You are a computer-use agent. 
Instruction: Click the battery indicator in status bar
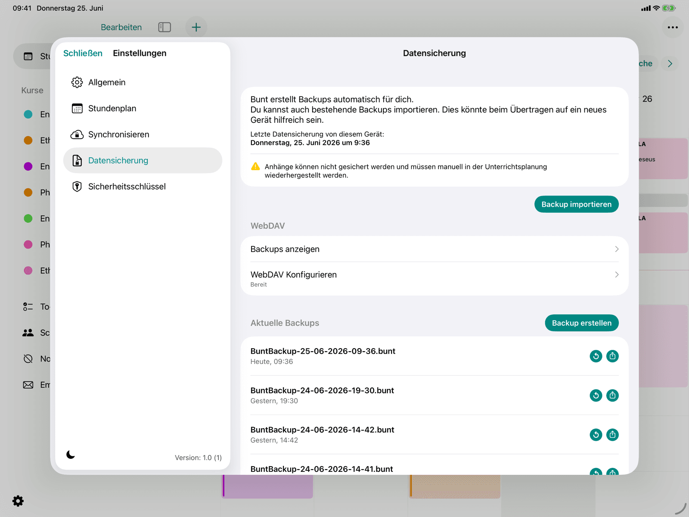click(x=669, y=8)
